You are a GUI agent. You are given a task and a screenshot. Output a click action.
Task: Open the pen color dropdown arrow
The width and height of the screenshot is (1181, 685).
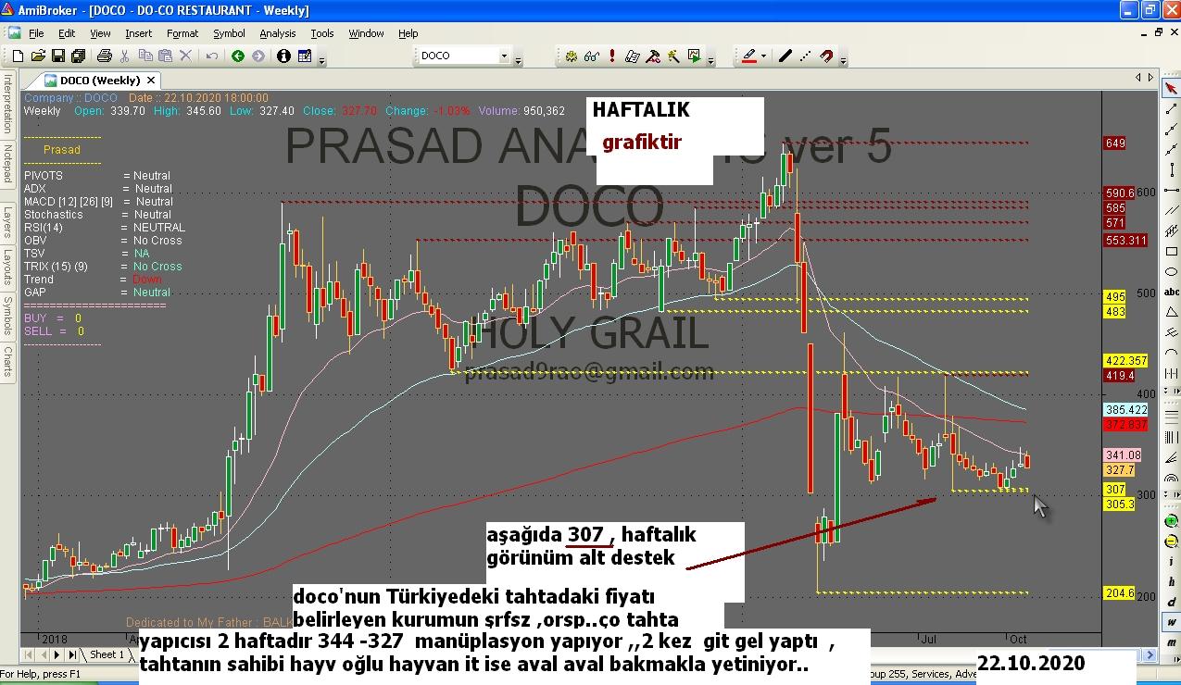point(763,56)
